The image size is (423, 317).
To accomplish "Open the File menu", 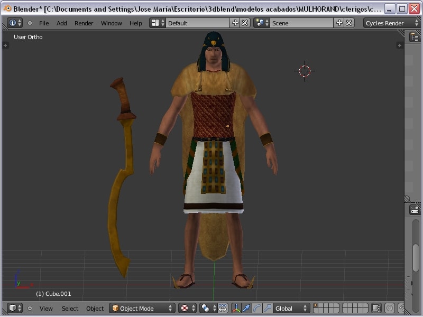I will (x=44, y=23).
